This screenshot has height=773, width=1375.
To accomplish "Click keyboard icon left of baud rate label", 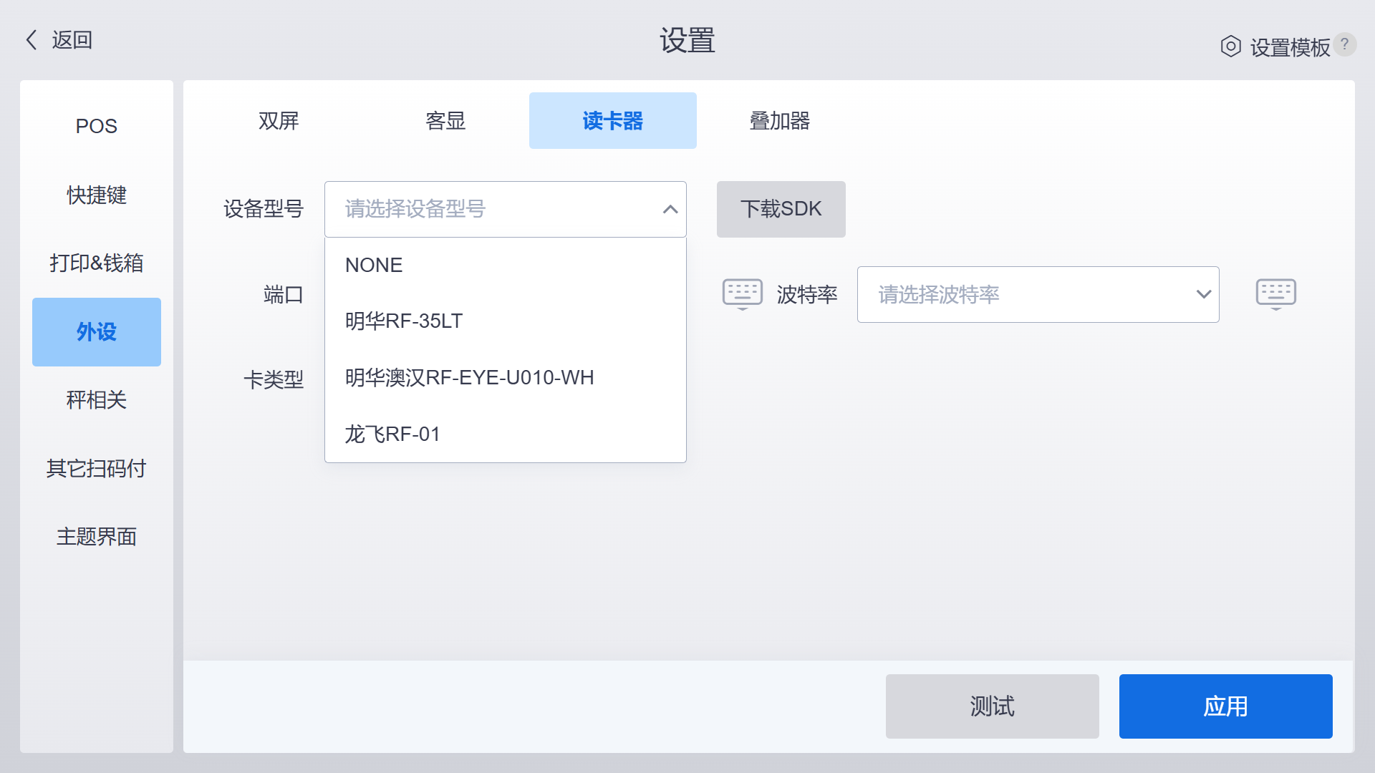I will (x=742, y=293).
